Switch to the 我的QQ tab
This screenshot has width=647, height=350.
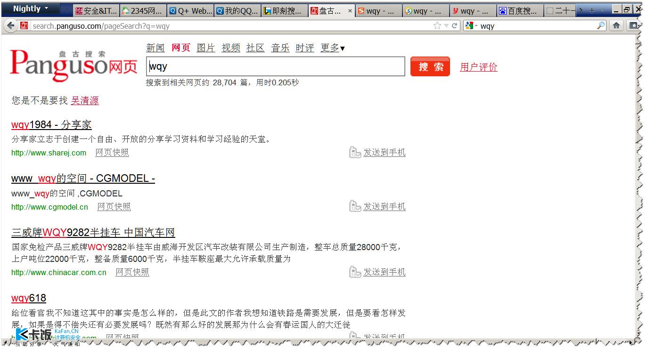(x=237, y=11)
